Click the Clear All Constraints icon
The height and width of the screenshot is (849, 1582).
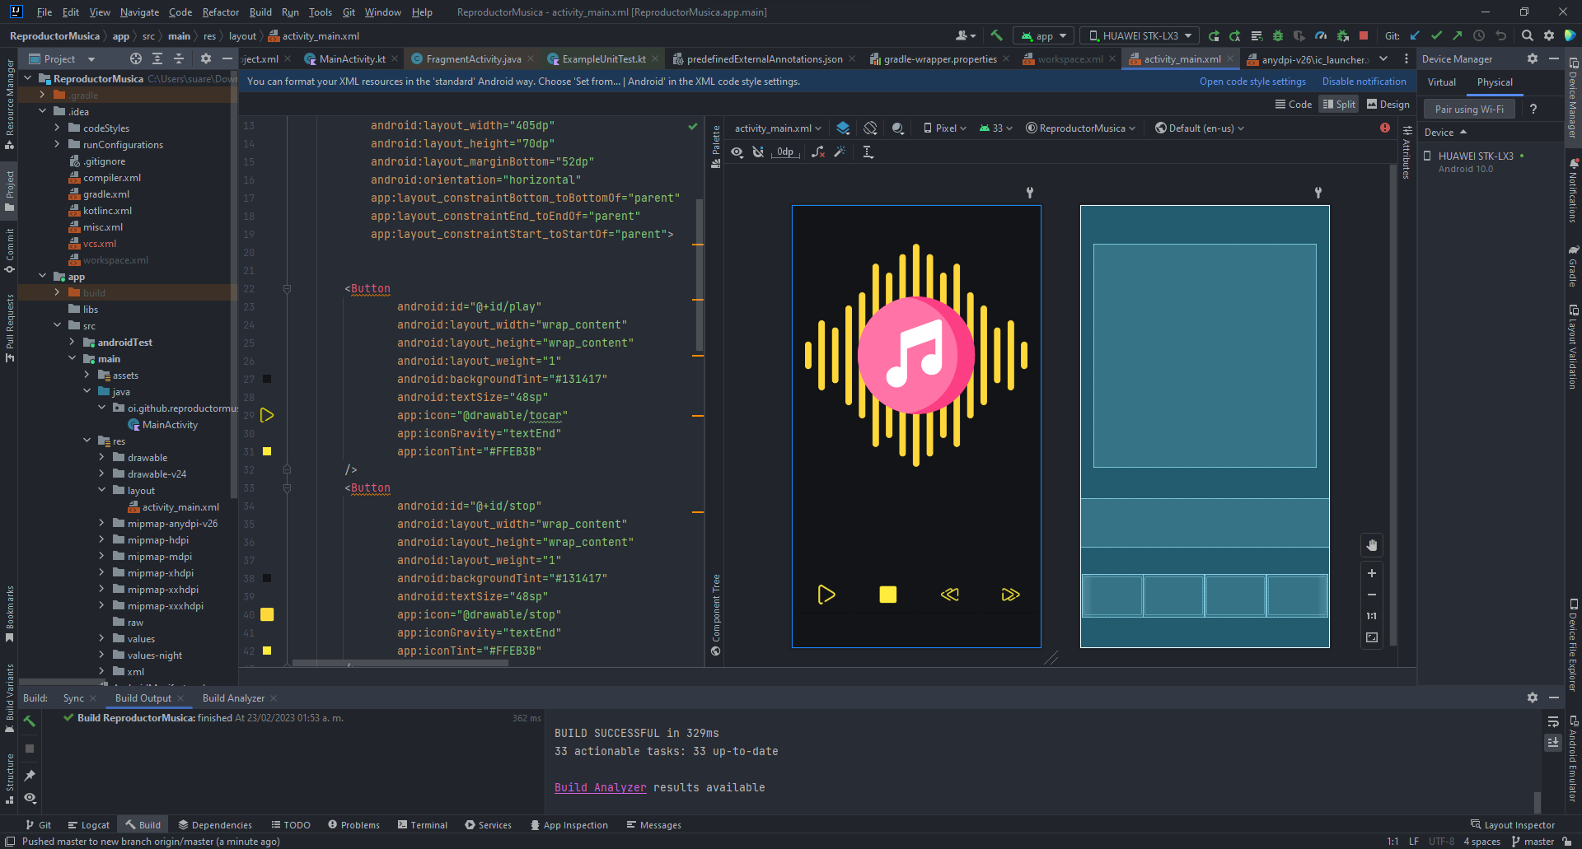coord(817,152)
